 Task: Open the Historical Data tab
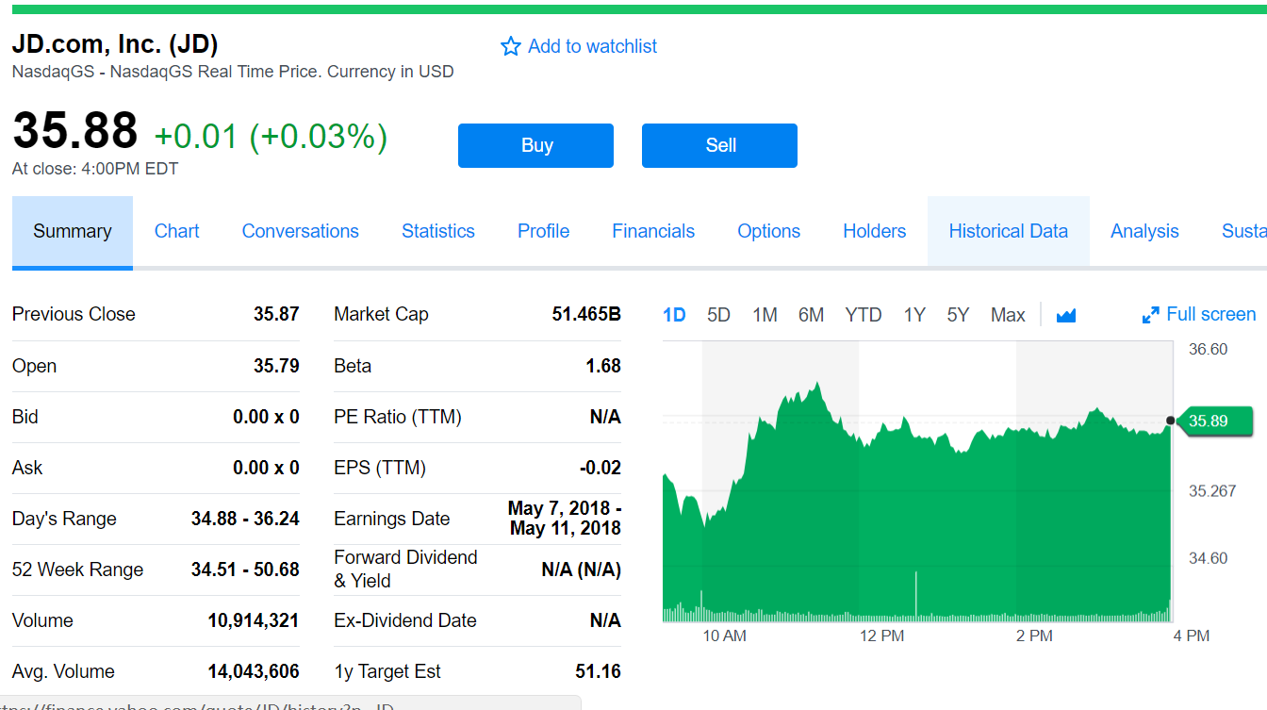pos(1009,231)
